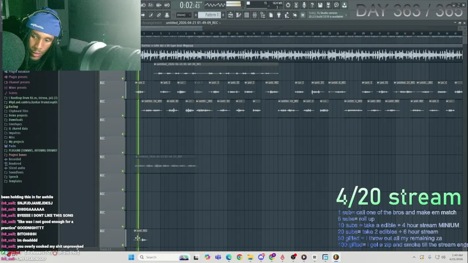Toggle the 3-2-1 countdown before recording
468x263 pixels.
pyautogui.click(x=151, y=5)
